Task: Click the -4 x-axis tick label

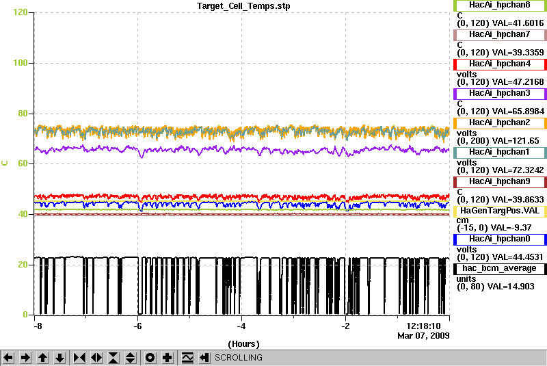Action: [241, 326]
